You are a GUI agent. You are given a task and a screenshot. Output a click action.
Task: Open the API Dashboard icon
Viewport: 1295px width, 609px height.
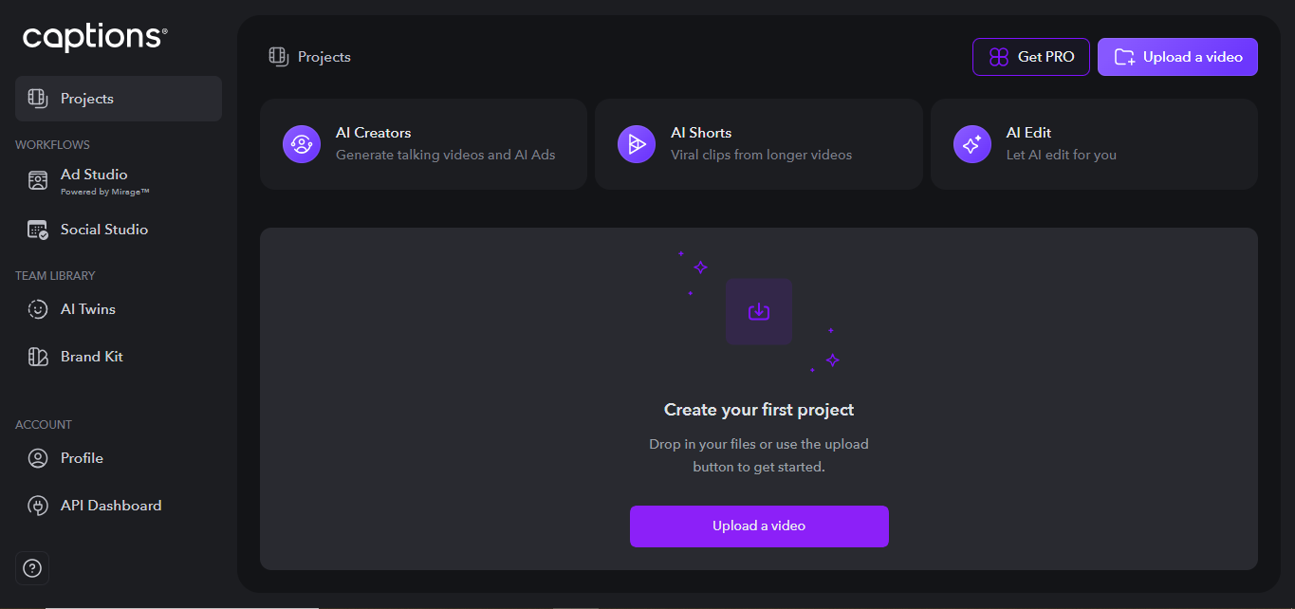(37, 505)
